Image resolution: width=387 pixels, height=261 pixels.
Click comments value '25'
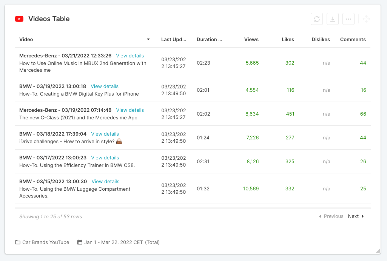tap(363, 188)
